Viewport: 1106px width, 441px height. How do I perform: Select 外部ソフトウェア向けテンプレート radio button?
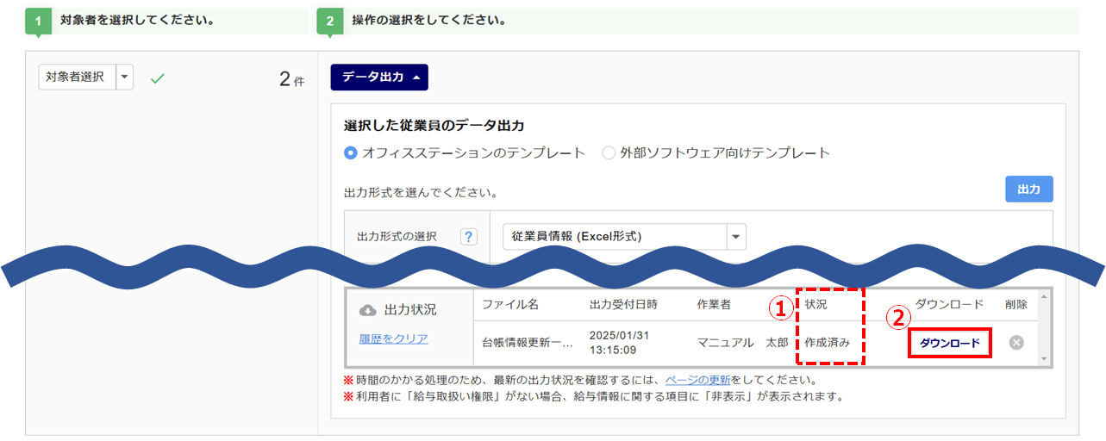(x=609, y=153)
